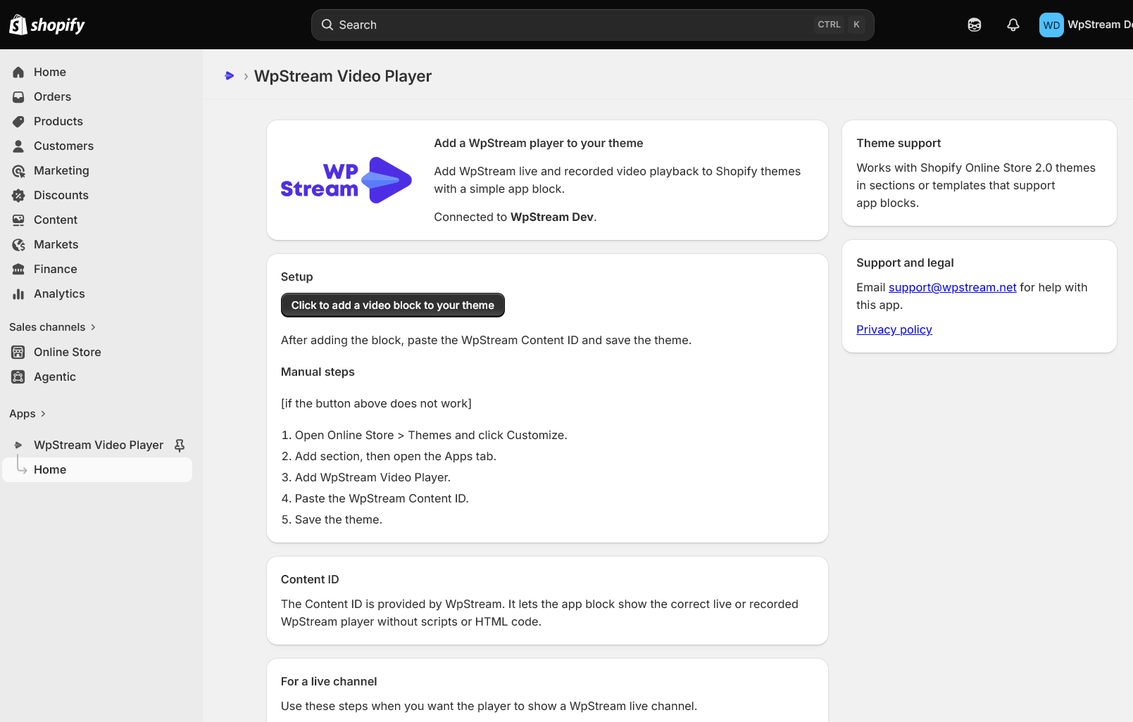Viewport: 1133px width, 722px height.
Task: Click step '3. Add WpStream Video Player.'
Action: point(366,477)
